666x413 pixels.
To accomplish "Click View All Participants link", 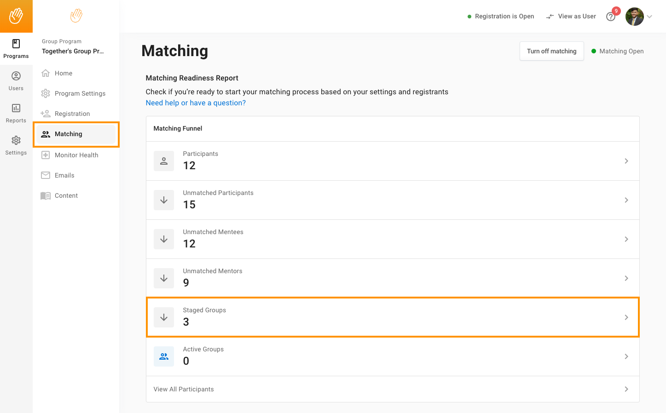I will 184,389.
